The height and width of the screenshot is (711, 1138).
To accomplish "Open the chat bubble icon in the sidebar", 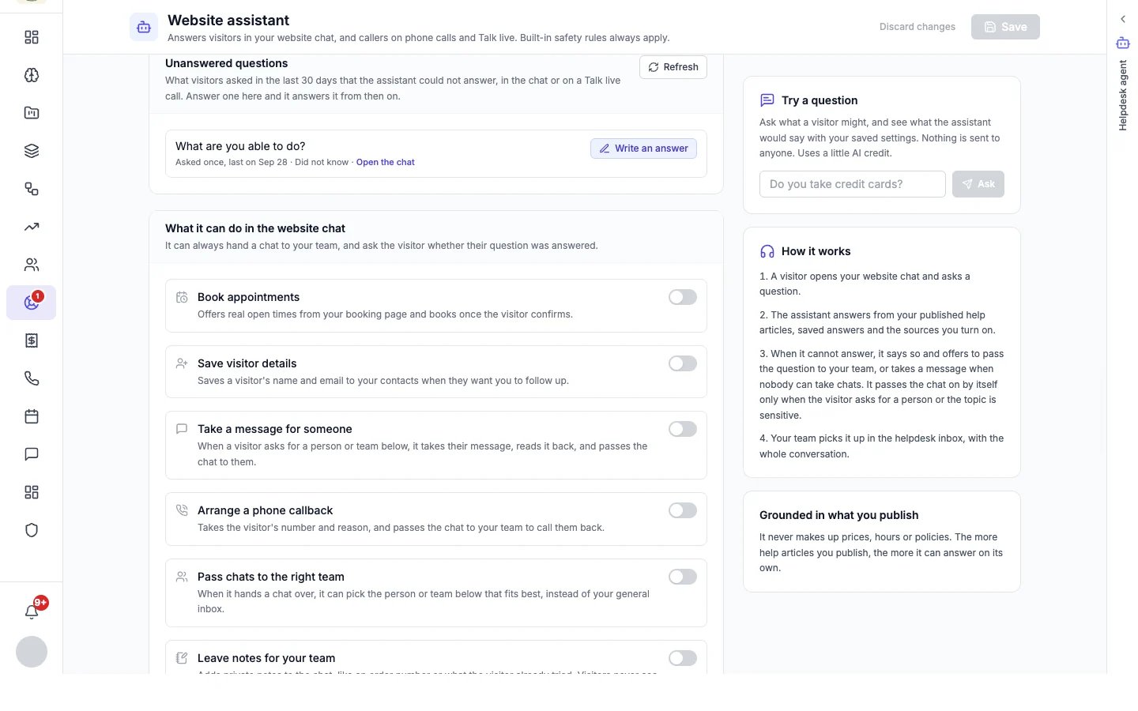I will click(x=32, y=454).
